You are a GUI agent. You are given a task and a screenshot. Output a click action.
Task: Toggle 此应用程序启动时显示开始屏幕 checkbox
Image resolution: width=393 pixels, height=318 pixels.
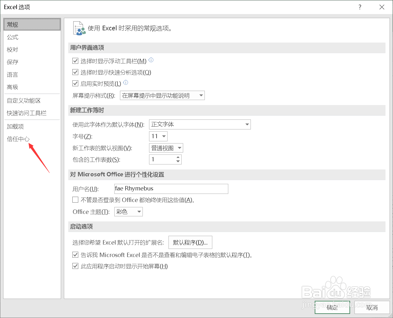tap(75, 266)
